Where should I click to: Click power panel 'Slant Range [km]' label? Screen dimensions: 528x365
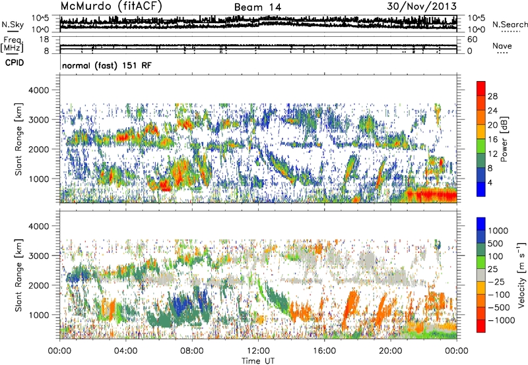pos(18,139)
